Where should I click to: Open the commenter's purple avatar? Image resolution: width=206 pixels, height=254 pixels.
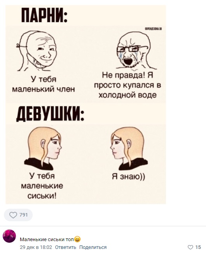(9, 236)
